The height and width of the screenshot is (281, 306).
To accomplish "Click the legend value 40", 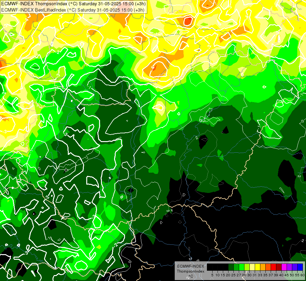I will click(x=281, y=275).
